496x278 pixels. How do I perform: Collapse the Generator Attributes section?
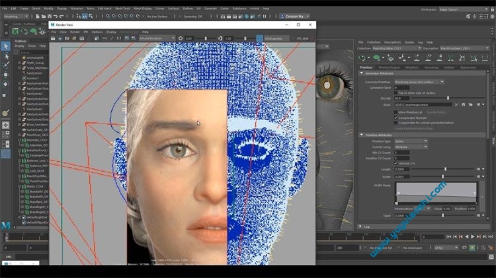pyautogui.click(x=362, y=73)
